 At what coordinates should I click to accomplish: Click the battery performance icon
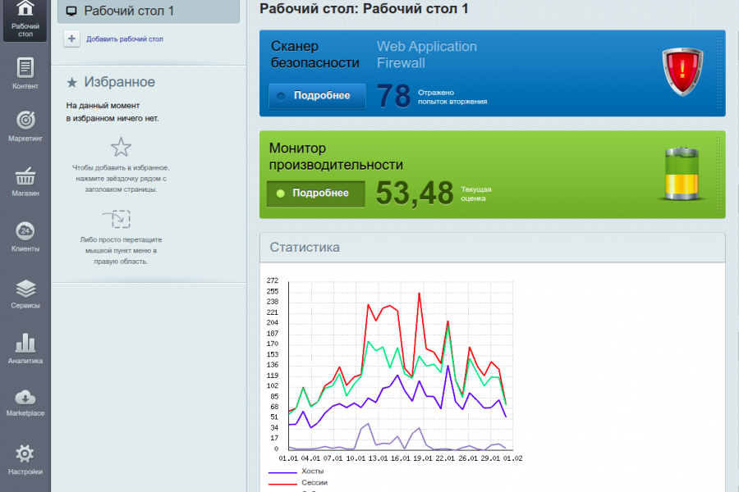tap(682, 174)
